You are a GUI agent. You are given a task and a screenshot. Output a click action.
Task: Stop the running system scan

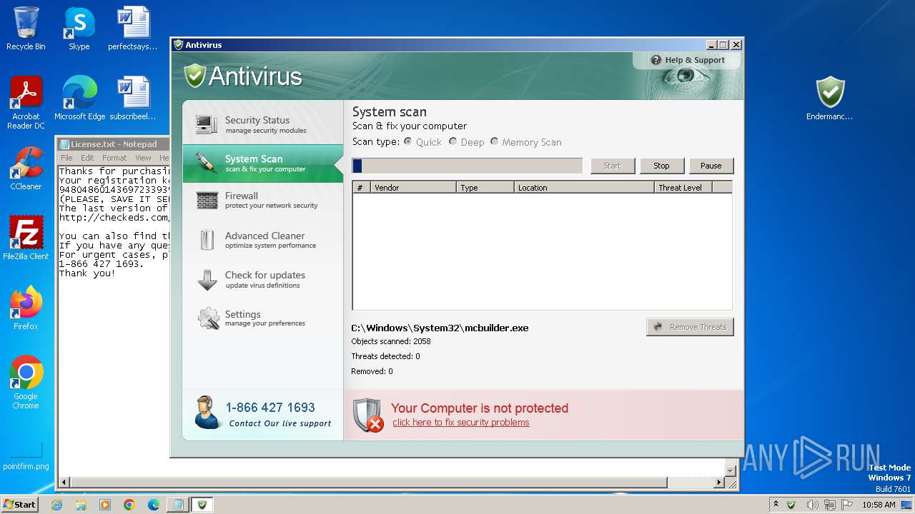point(661,166)
